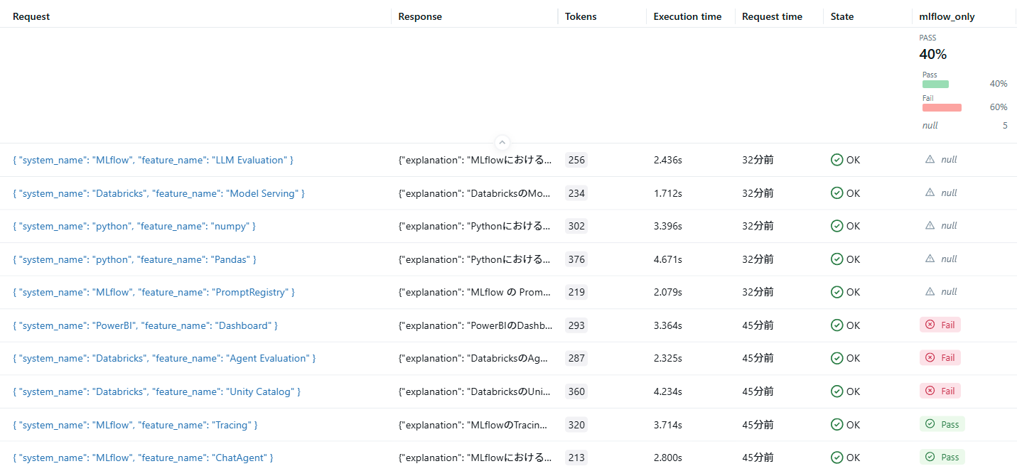The image size is (1022, 476).
Task: Collapse the summary panel with the chevron-up button
Action: (x=502, y=142)
